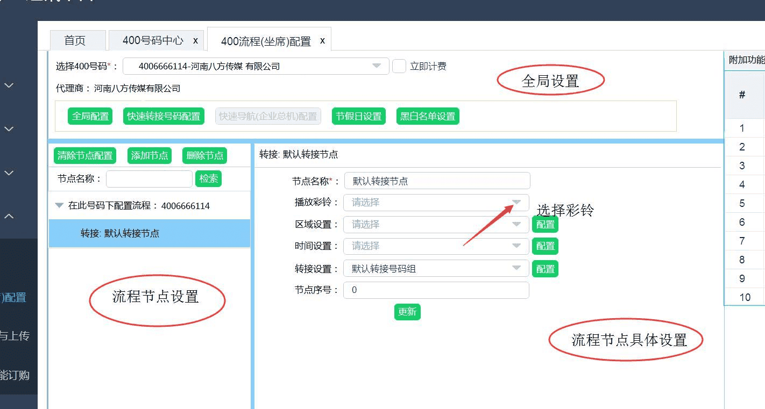Open 黑白名单设置
The width and height of the screenshot is (765, 409).
(428, 116)
